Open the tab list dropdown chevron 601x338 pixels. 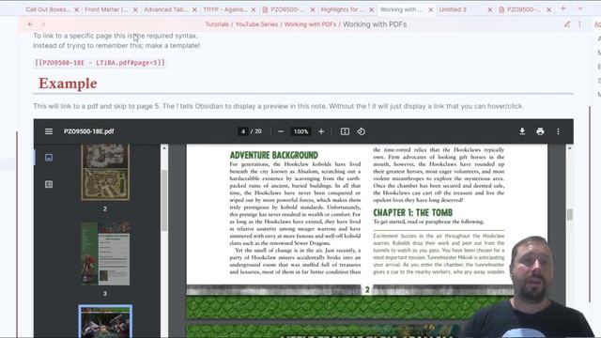pyautogui.click(x=580, y=8)
